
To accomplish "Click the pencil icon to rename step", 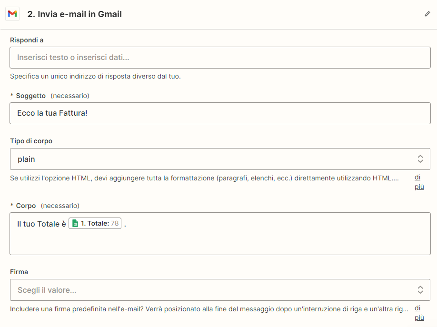I will click(427, 14).
